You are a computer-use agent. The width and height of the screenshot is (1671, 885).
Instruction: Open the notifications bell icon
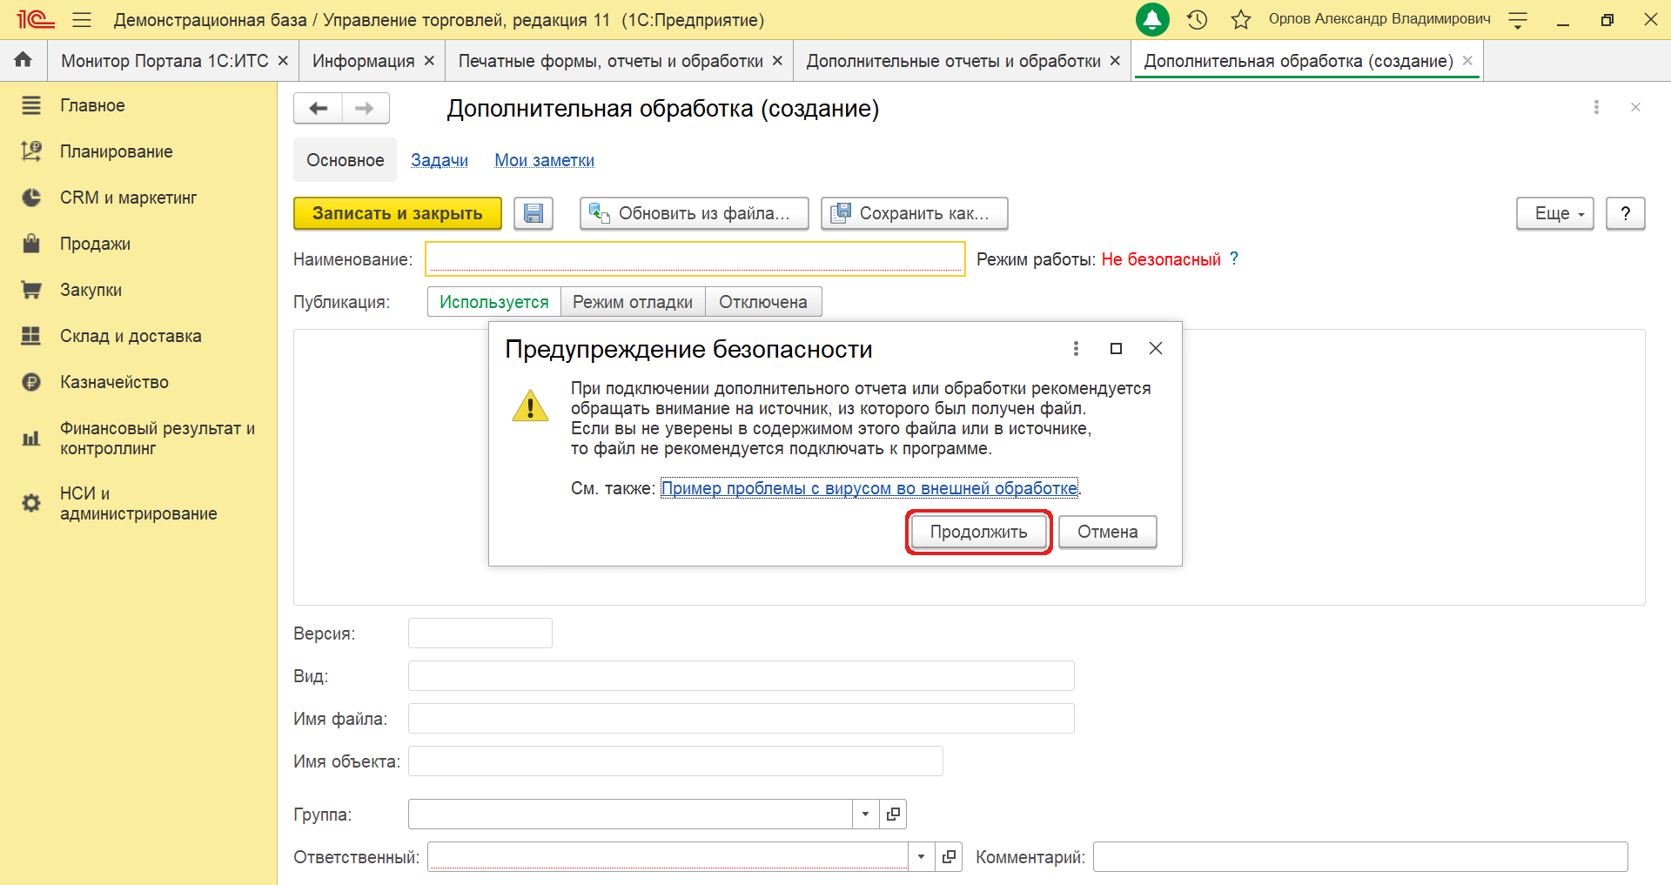coord(1152,20)
